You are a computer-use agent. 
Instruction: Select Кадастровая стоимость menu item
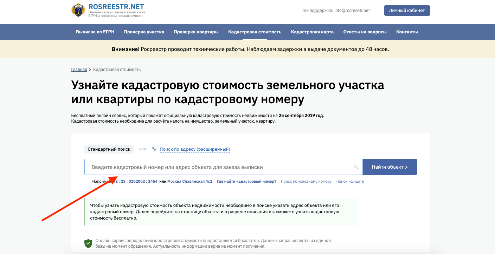[x=255, y=32]
